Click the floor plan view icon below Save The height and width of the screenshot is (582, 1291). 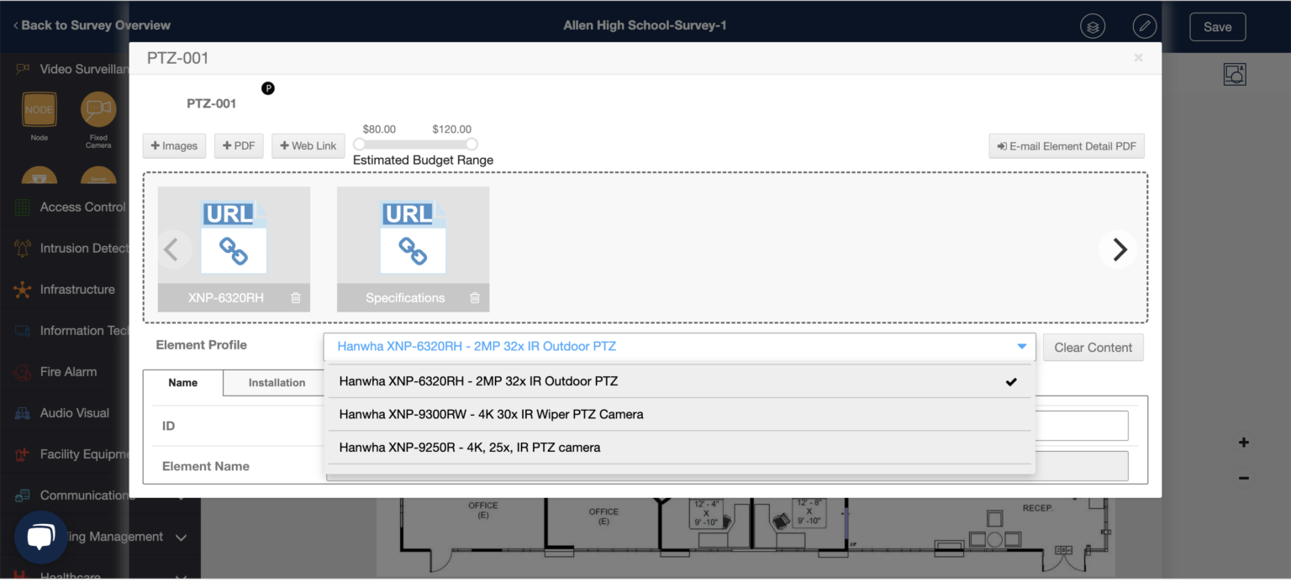(1234, 74)
